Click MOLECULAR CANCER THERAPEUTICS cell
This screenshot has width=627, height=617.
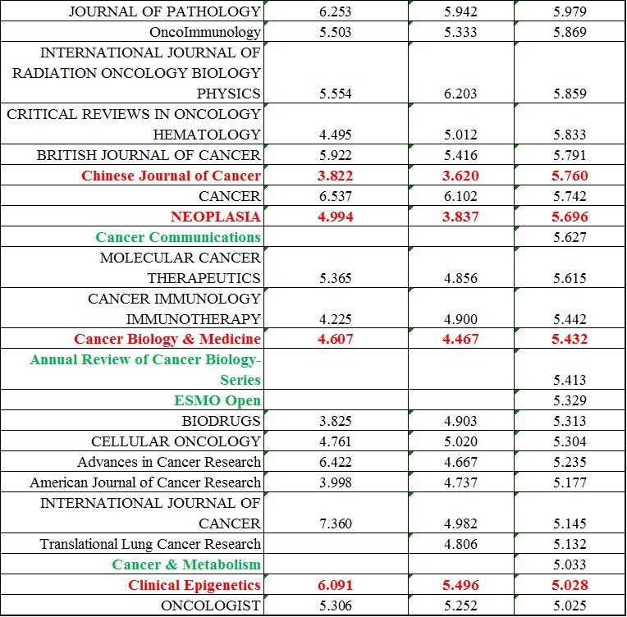pyautogui.click(x=132, y=267)
